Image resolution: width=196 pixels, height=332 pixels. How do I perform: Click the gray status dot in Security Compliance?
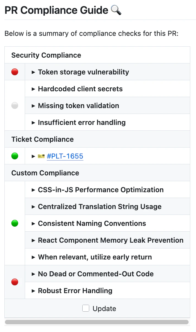15,105
